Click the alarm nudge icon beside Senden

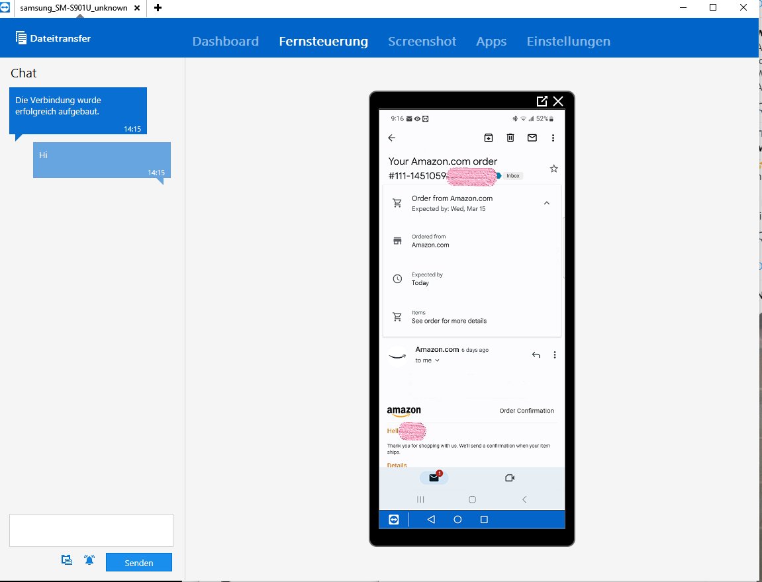click(x=89, y=560)
